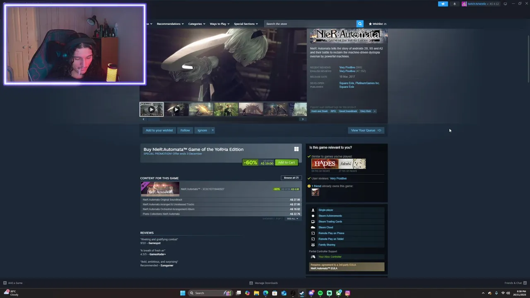Open Discord from the taskbar

coord(311,293)
